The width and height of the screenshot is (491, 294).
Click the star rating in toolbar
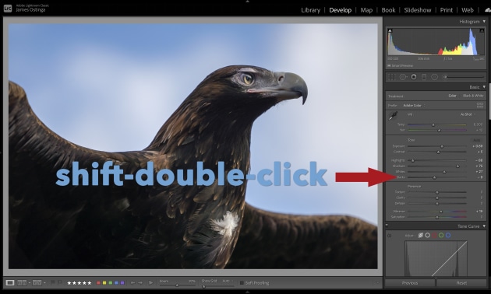pos(79,283)
